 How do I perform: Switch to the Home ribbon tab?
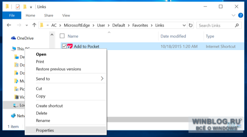coord(30,16)
